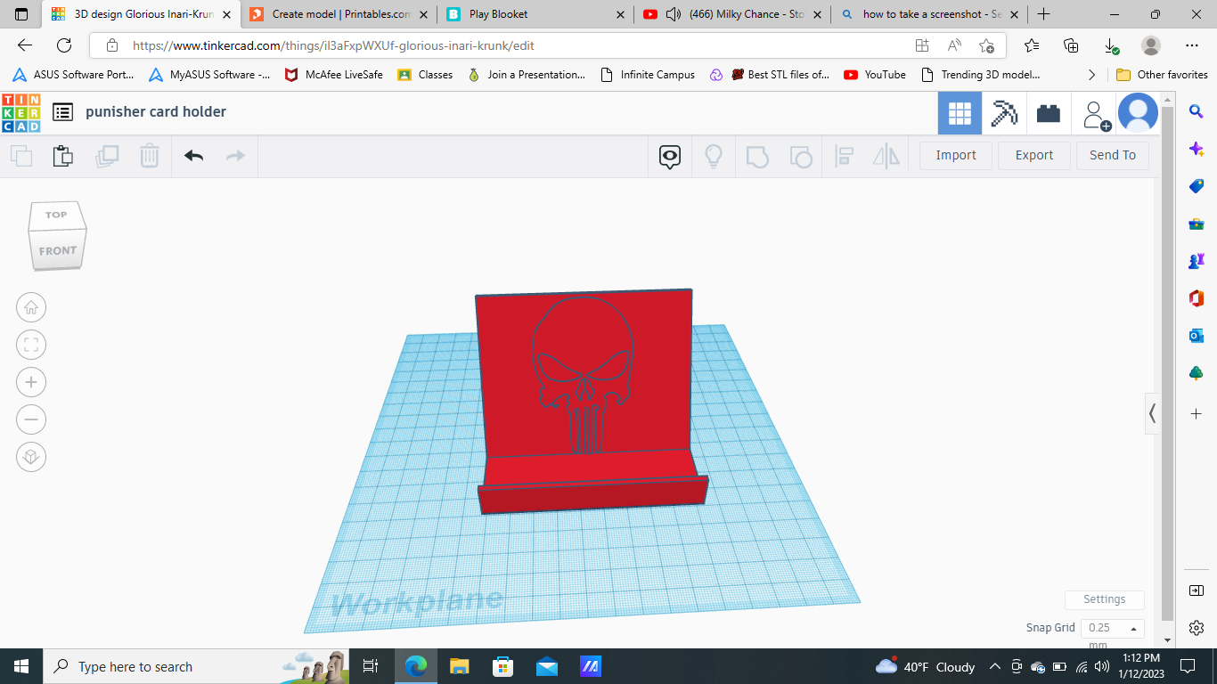Show more favorites bar items chevron
Image resolution: width=1217 pixels, height=684 pixels.
(x=1091, y=75)
